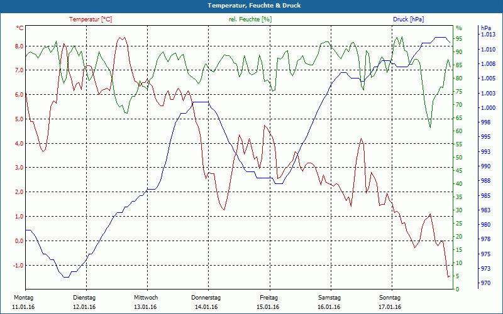Select the red "Temperatur [°C]" legend label

[x=91, y=19]
